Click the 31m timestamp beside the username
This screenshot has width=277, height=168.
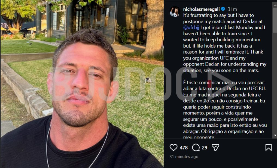click(232, 9)
